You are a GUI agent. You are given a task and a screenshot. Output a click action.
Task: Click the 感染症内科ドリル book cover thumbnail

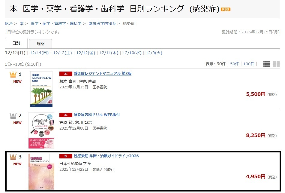pyautogui.click(x=41, y=130)
